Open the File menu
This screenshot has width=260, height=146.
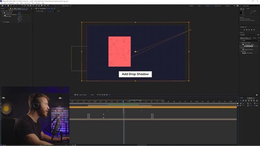tap(2, 3)
